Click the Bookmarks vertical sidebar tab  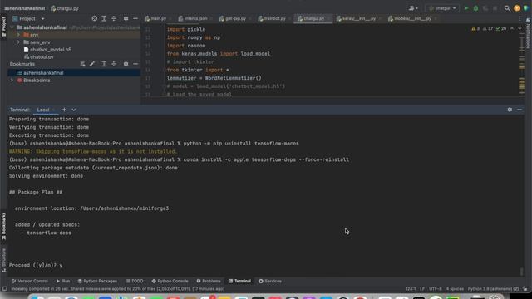point(3,226)
